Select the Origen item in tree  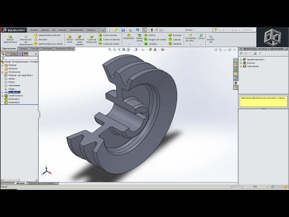point(10,89)
